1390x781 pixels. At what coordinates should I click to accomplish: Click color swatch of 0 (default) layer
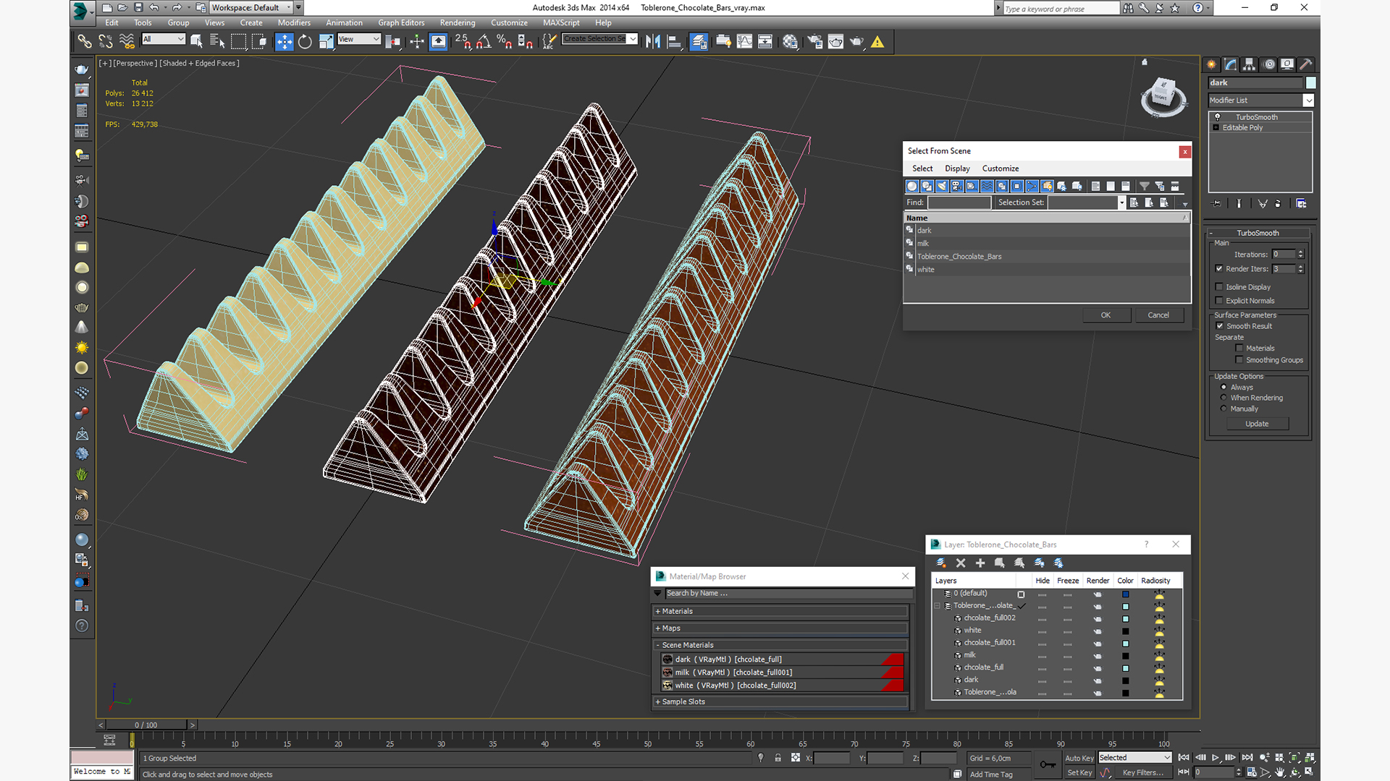(1126, 594)
